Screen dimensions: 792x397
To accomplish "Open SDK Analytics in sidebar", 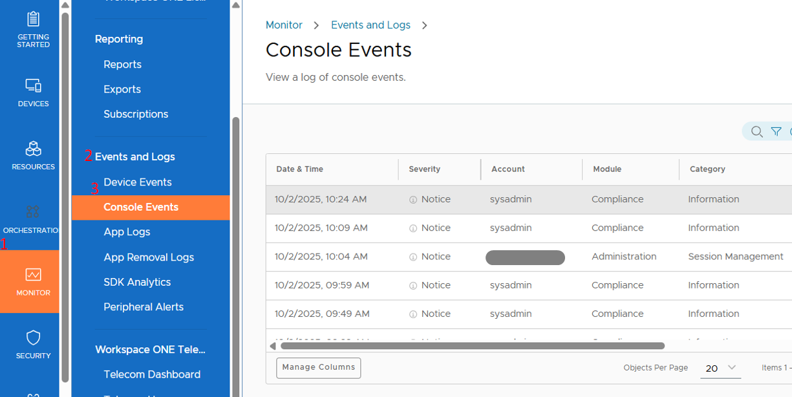I will coord(137,282).
